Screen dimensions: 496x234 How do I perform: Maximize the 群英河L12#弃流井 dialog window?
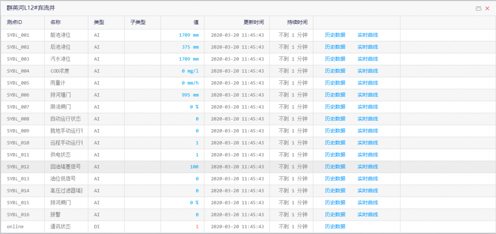click(x=479, y=9)
